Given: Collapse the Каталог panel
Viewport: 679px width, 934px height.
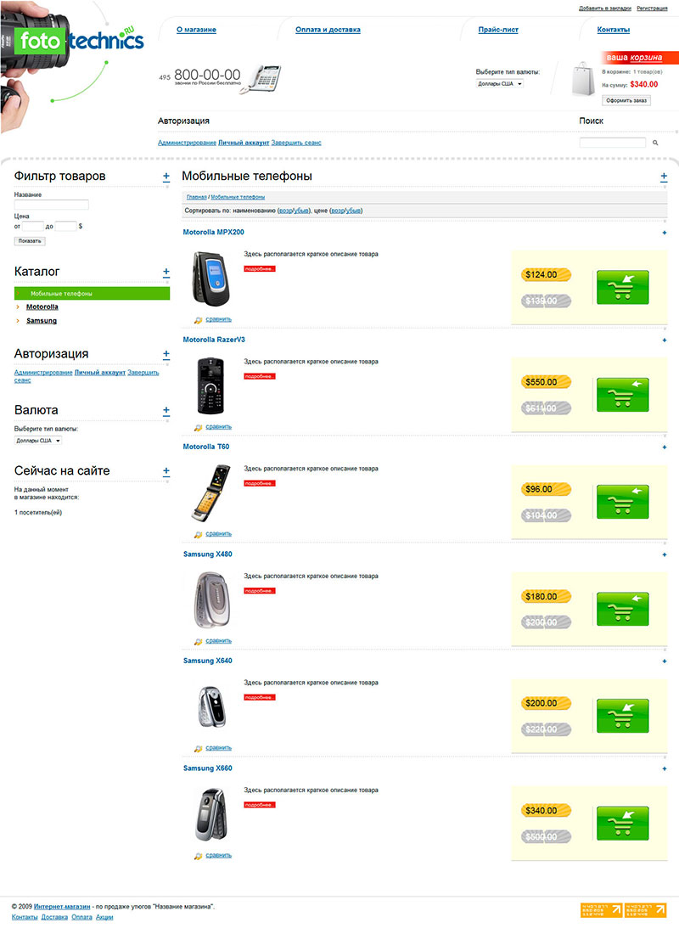Looking at the screenshot, I should click(166, 272).
